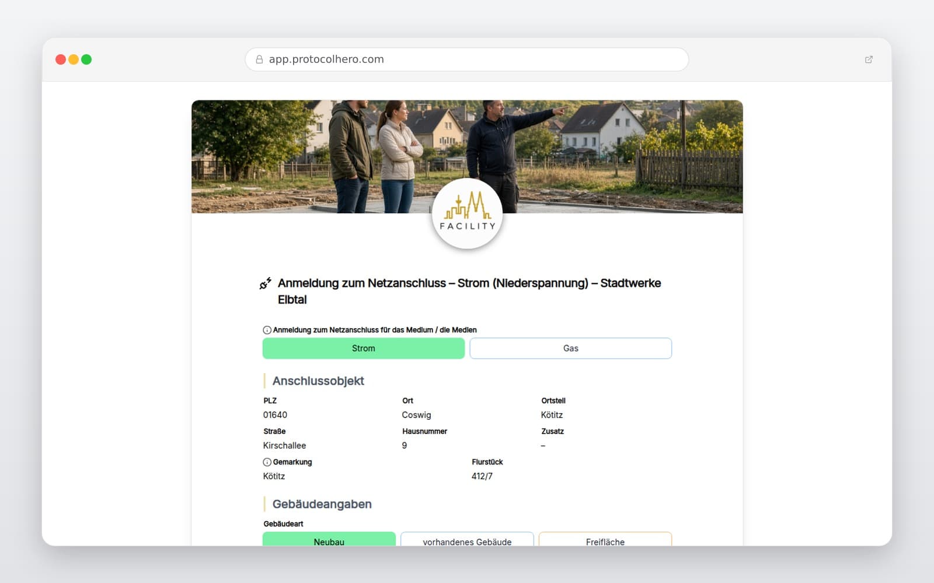
Task: Select the Gas medium option
Action: tap(571, 348)
